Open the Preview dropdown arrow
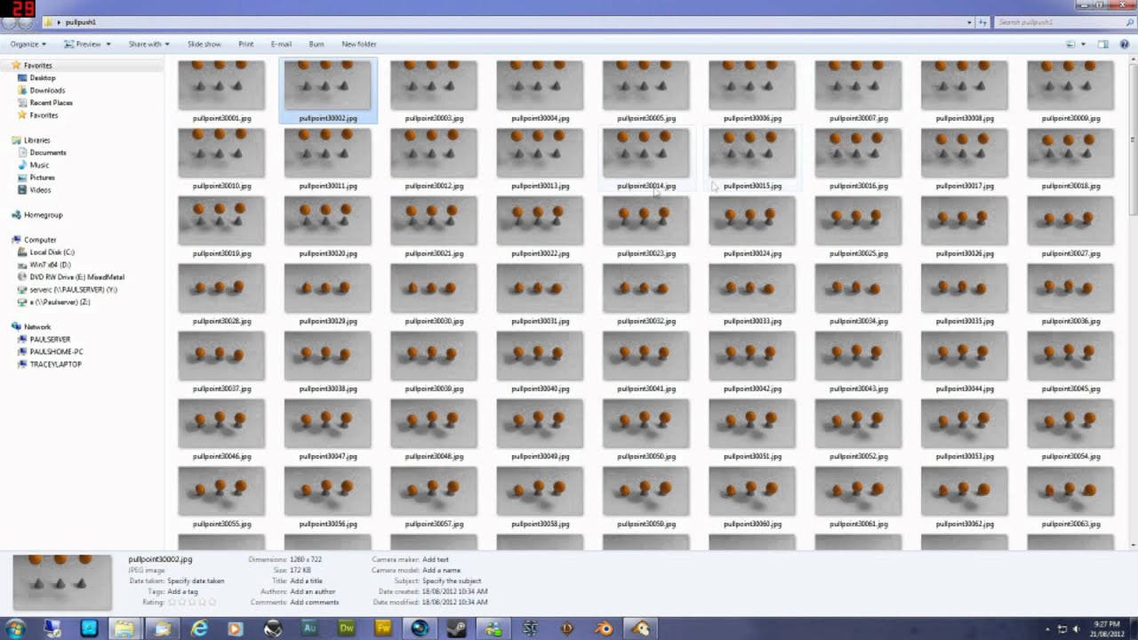The height and width of the screenshot is (640, 1138). (108, 44)
